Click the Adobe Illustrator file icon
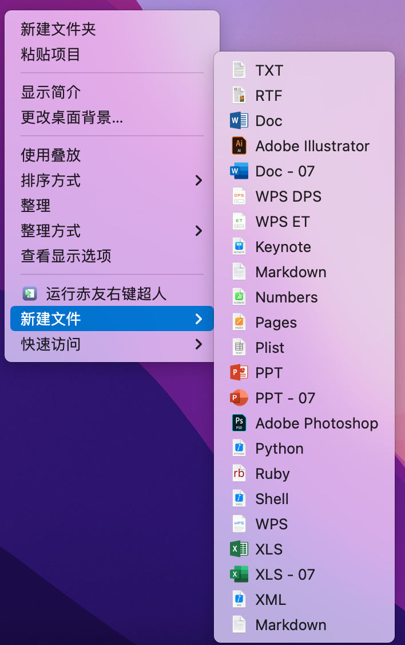The height and width of the screenshot is (645, 405). [239, 146]
